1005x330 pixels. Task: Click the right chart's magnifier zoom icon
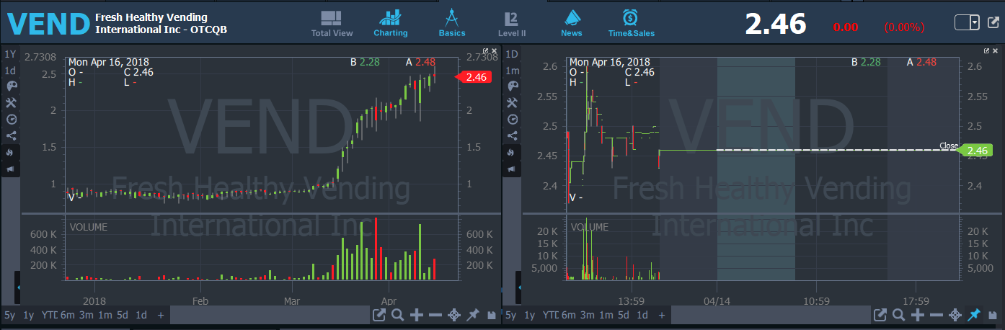point(899,315)
